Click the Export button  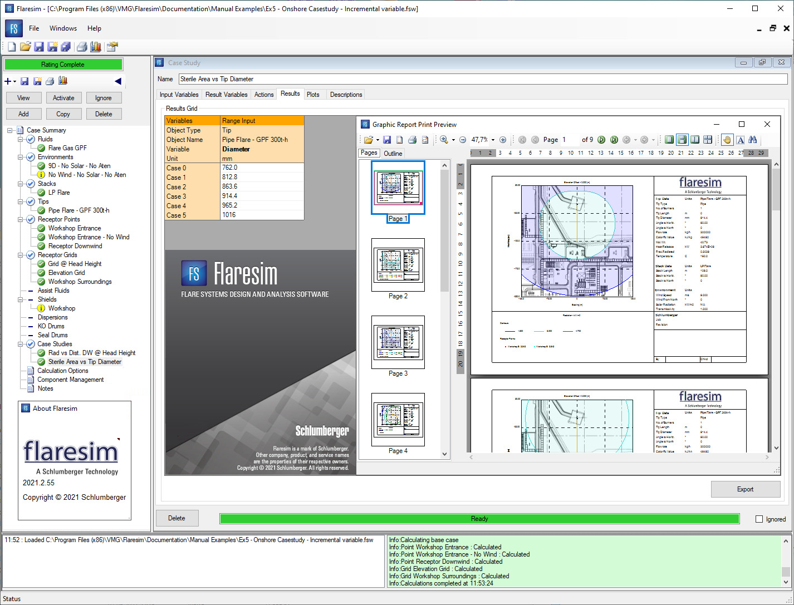tap(745, 489)
